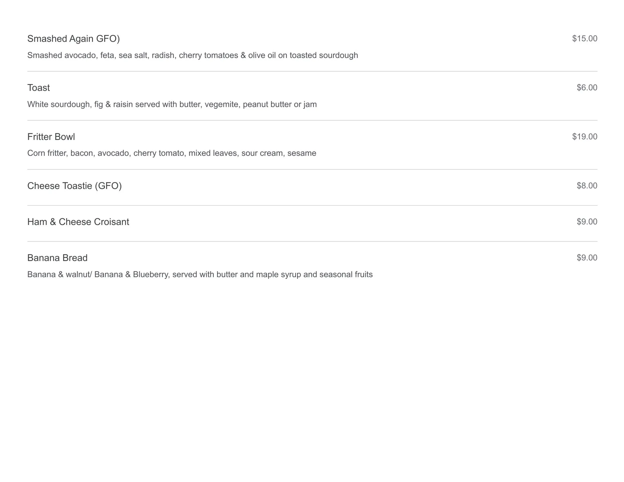Select the Smashed Again GFO) menu item
This screenshot has height=482, width=624.
coord(73,39)
